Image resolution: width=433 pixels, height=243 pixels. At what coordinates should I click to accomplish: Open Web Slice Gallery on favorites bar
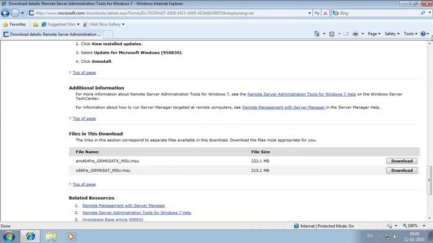tap(104, 24)
